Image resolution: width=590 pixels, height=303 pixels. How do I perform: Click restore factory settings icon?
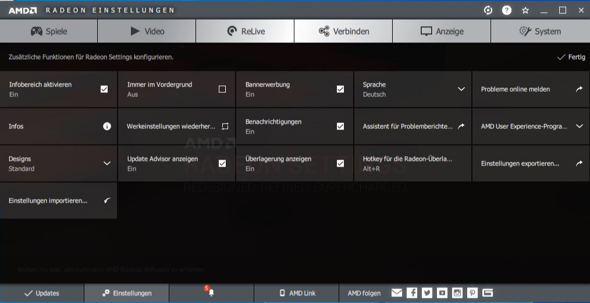225,126
